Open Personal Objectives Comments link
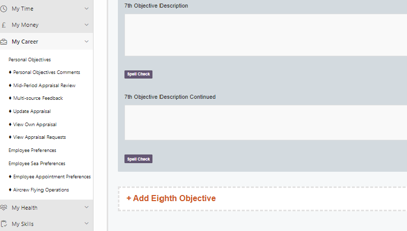Image resolution: width=407 pixels, height=231 pixels. pos(46,72)
